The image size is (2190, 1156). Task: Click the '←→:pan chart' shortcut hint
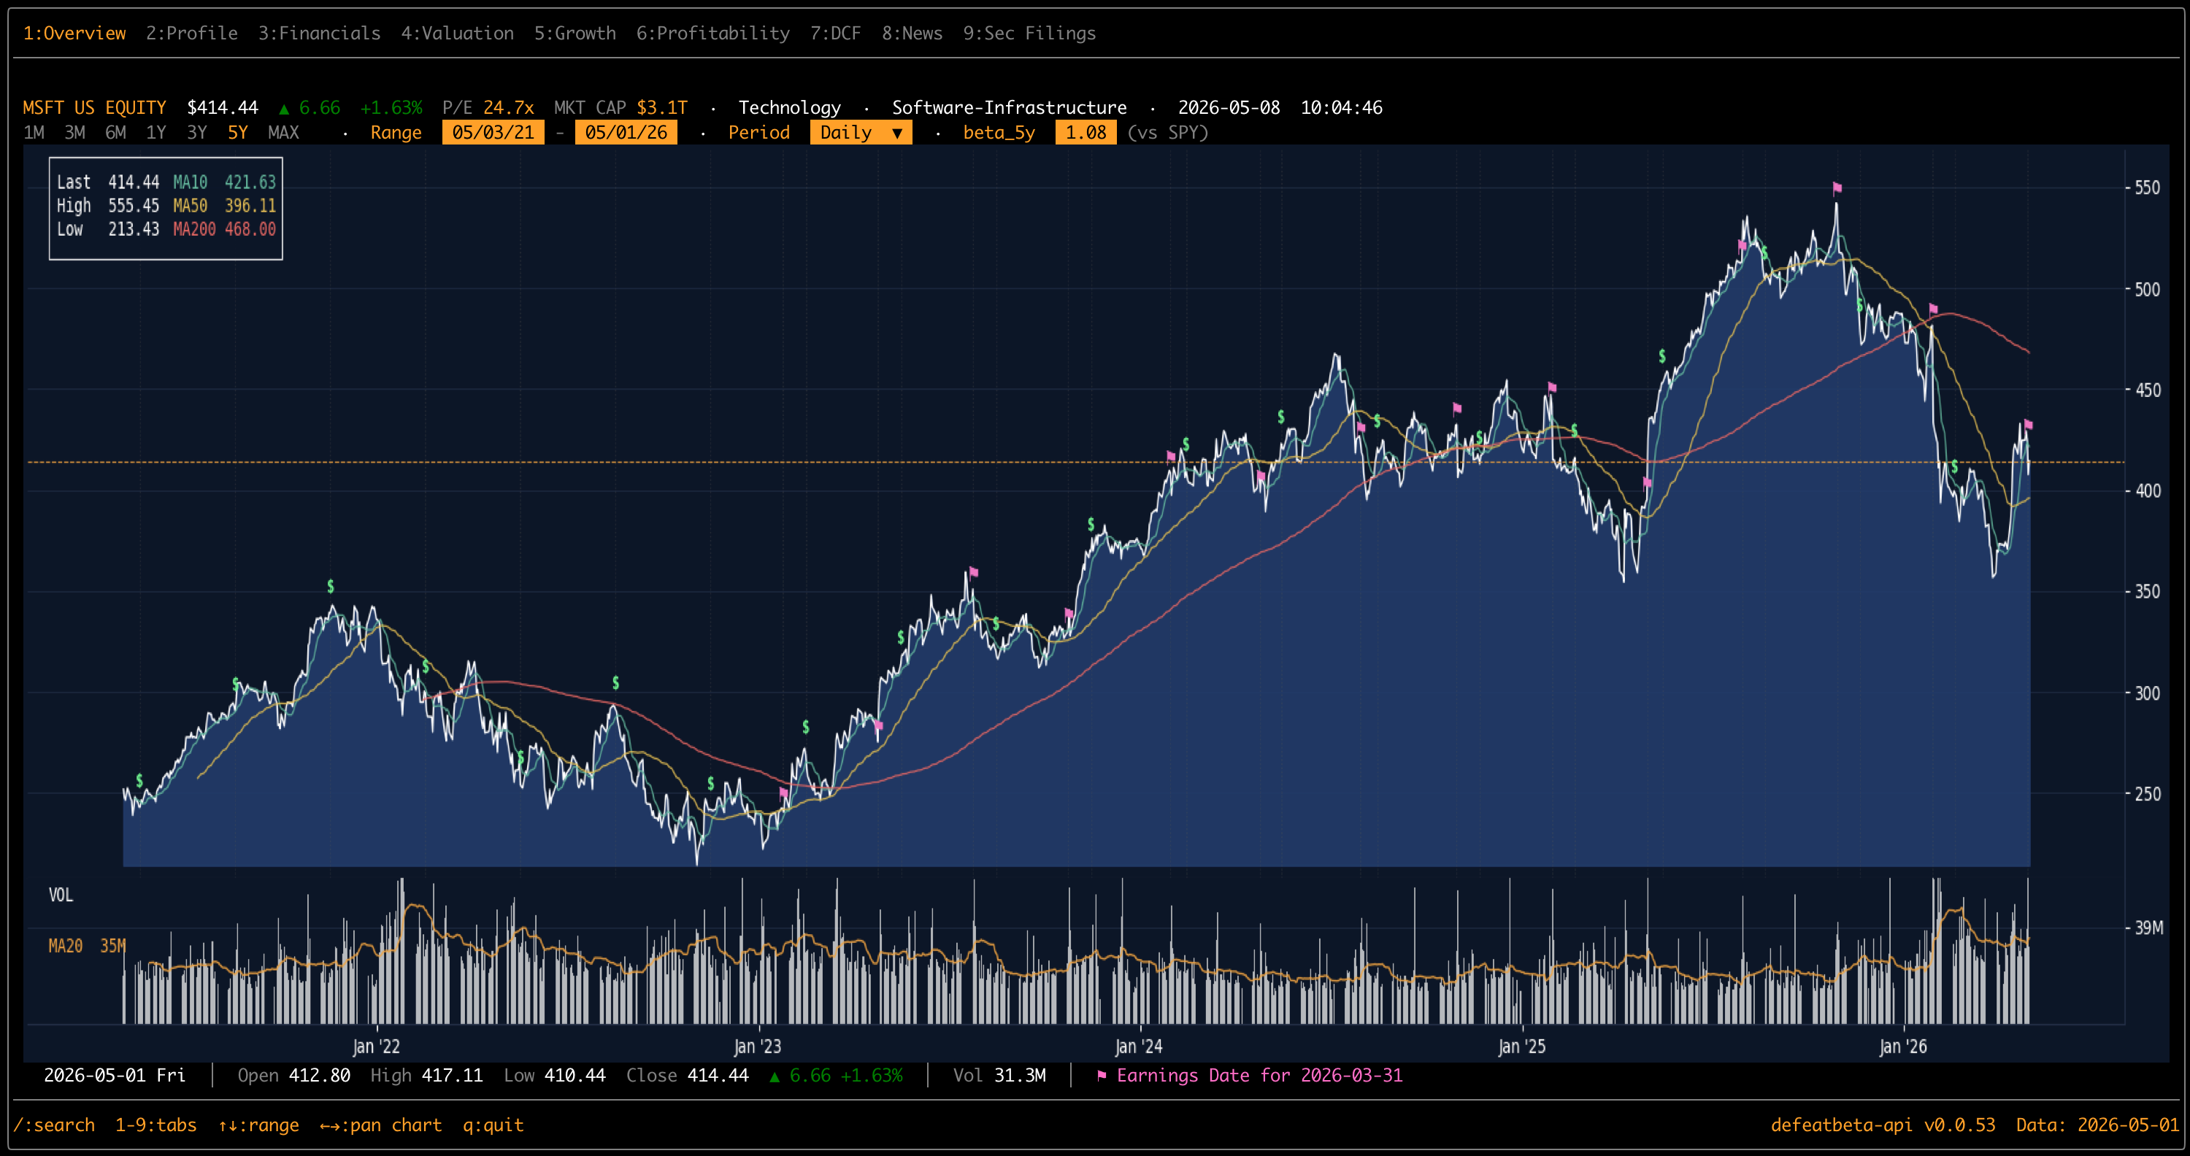point(381,1125)
